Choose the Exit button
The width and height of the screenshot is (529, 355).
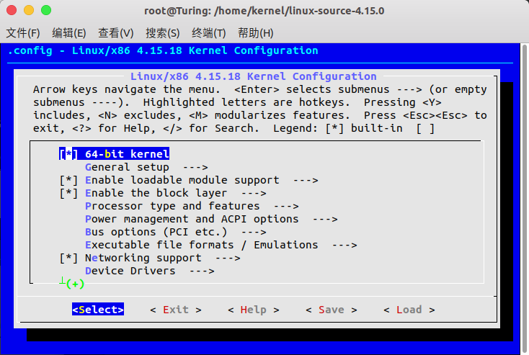tap(176, 310)
